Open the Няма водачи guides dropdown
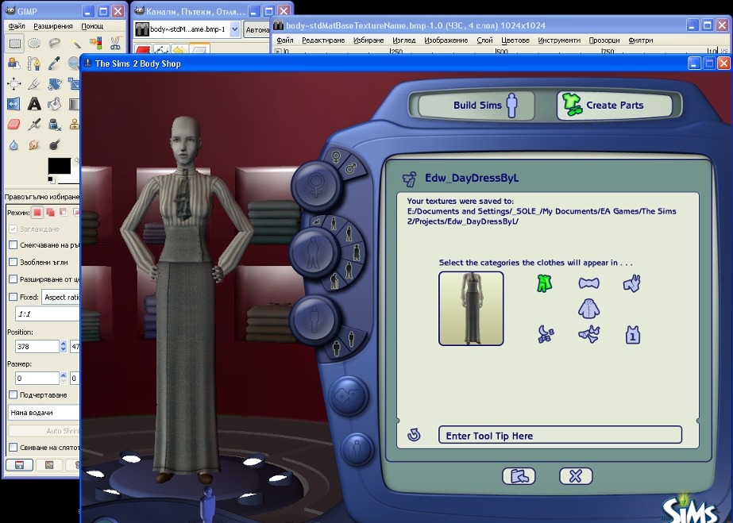Screen dimensions: 733x523 coord(44,413)
